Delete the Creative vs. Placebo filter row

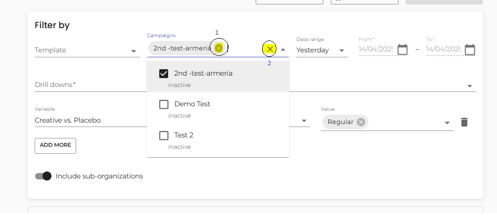pyautogui.click(x=464, y=122)
